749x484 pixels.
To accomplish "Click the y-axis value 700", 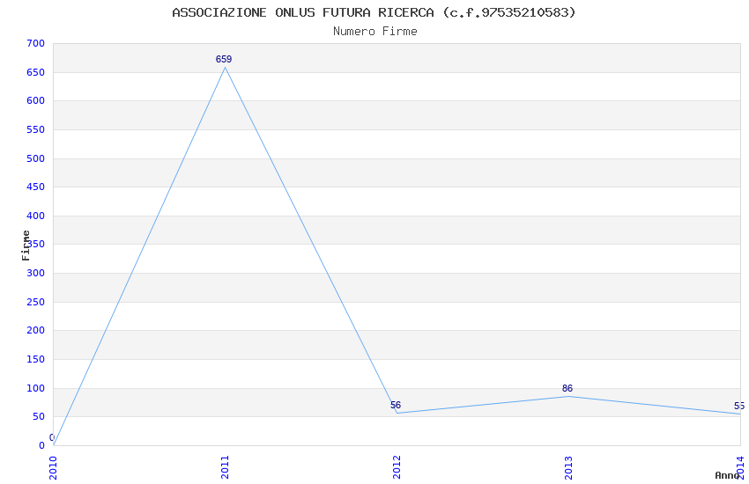I will click(x=36, y=43).
